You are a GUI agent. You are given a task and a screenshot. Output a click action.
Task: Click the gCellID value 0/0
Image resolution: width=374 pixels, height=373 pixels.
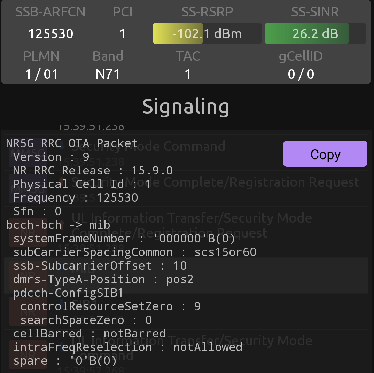coord(301,74)
